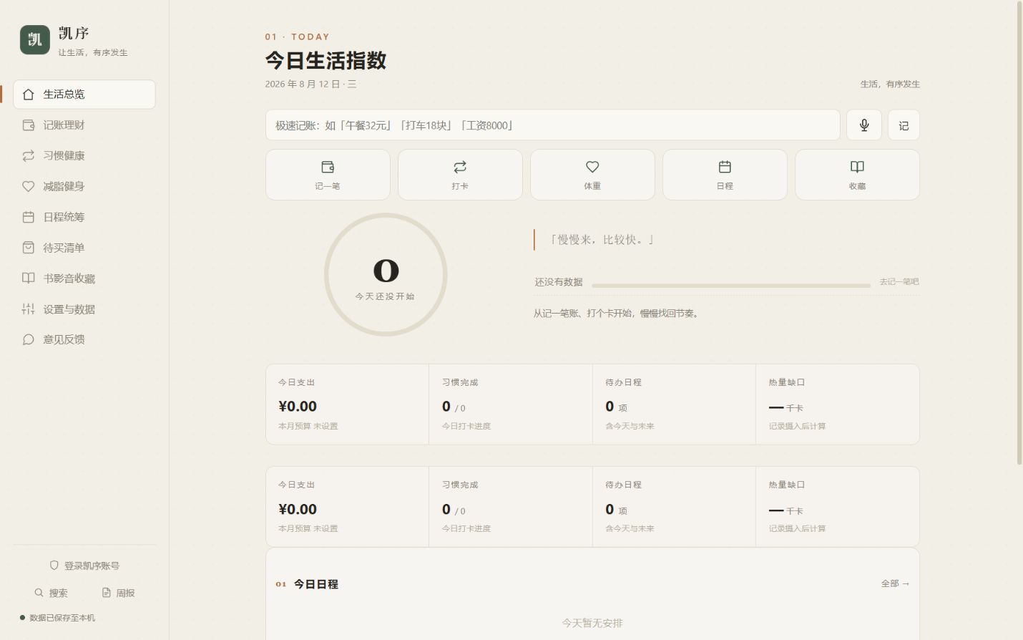Click the 还没有数据 progress bar
Screen dimensions: 1023x640
731,285
